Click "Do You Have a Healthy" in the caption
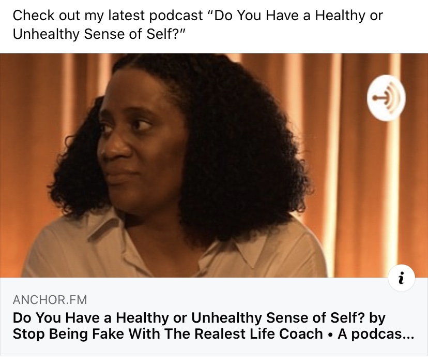This screenshot has width=428, height=362. (x=290, y=16)
